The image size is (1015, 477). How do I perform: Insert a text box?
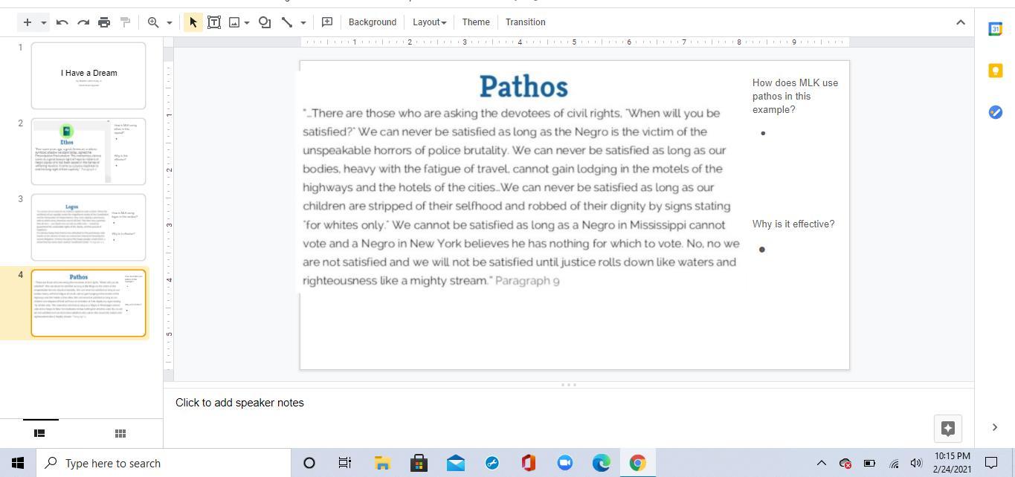coord(214,22)
